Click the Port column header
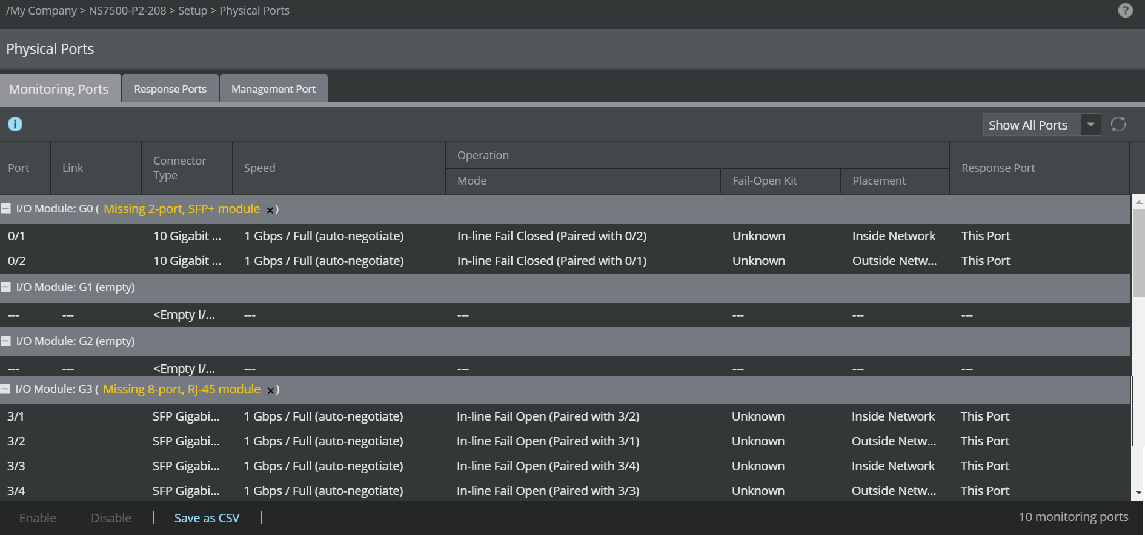The width and height of the screenshot is (1145, 535). click(x=25, y=168)
